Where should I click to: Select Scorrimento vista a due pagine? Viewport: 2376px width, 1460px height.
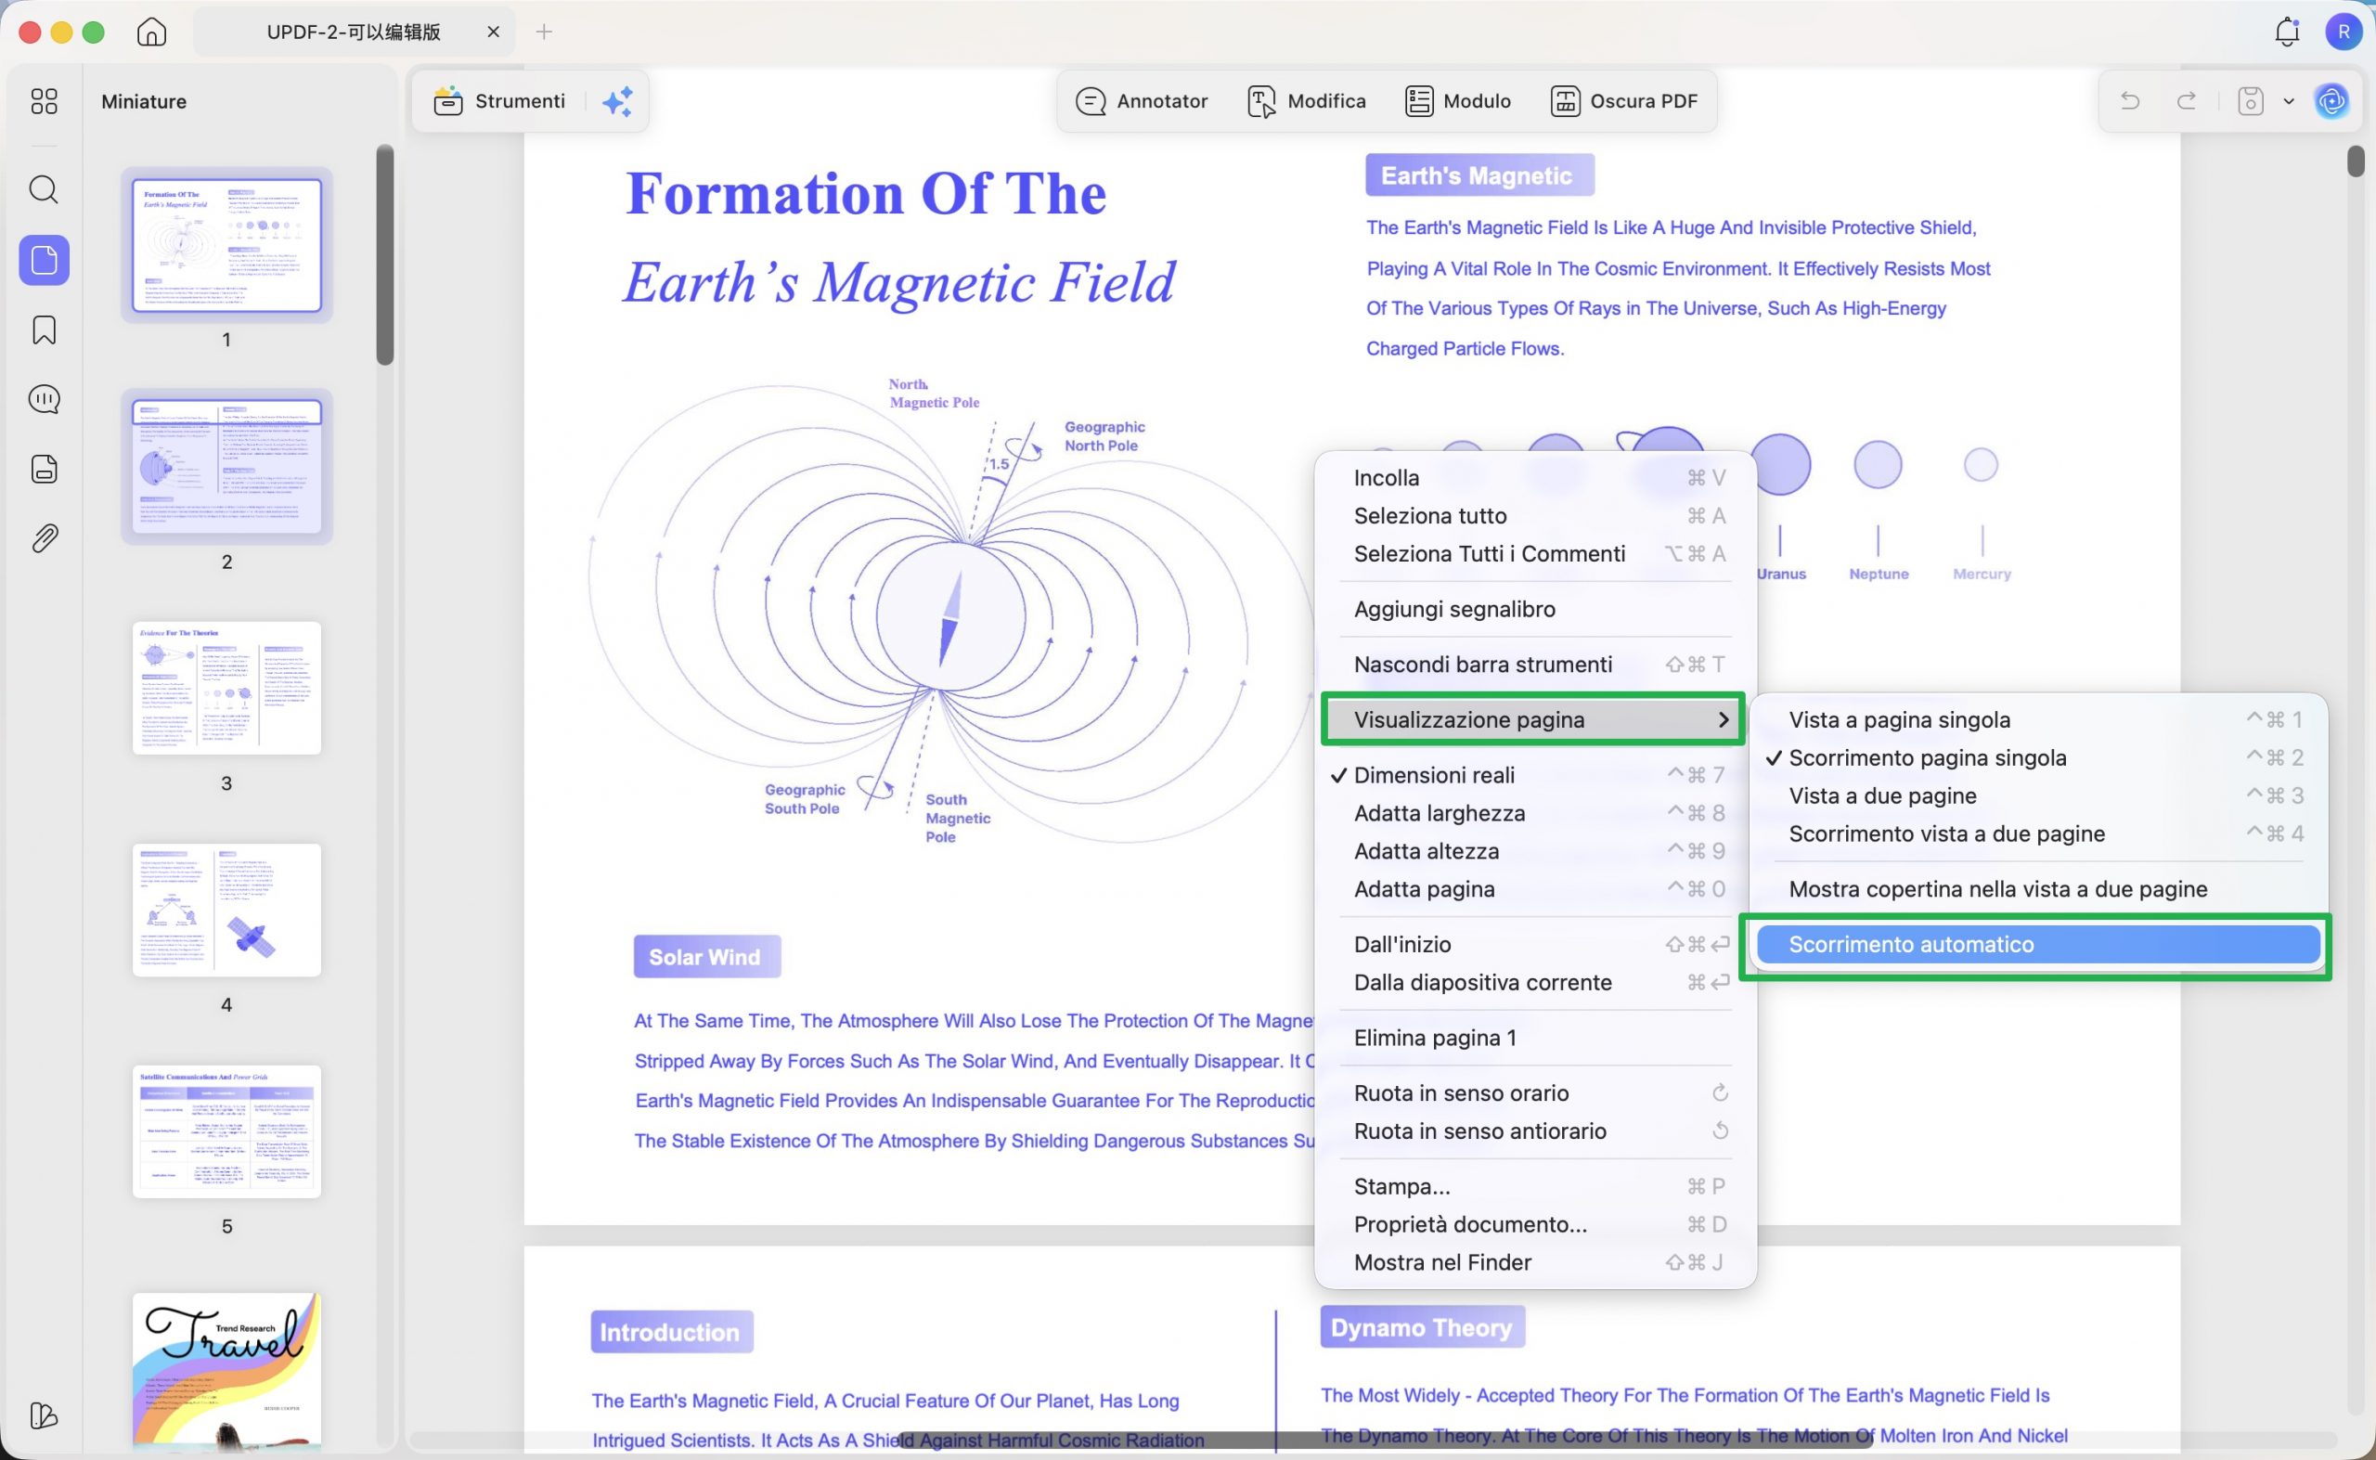pos(2038,833)
